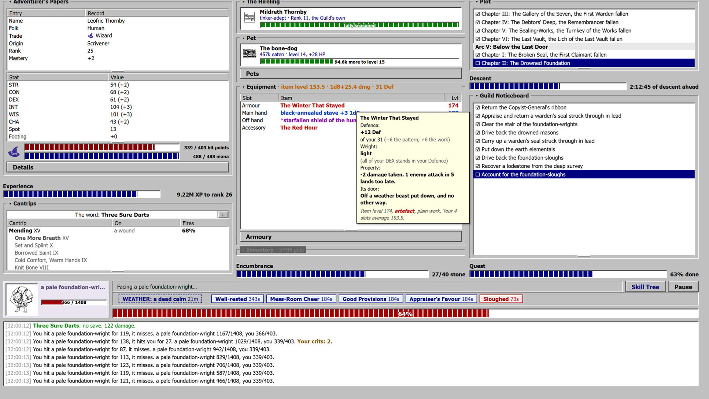The image size is (709, 399).
Task: Toggle Account for the foundation-sloughs checkbox
Action: pyautogui.click(x=477, y=174)
